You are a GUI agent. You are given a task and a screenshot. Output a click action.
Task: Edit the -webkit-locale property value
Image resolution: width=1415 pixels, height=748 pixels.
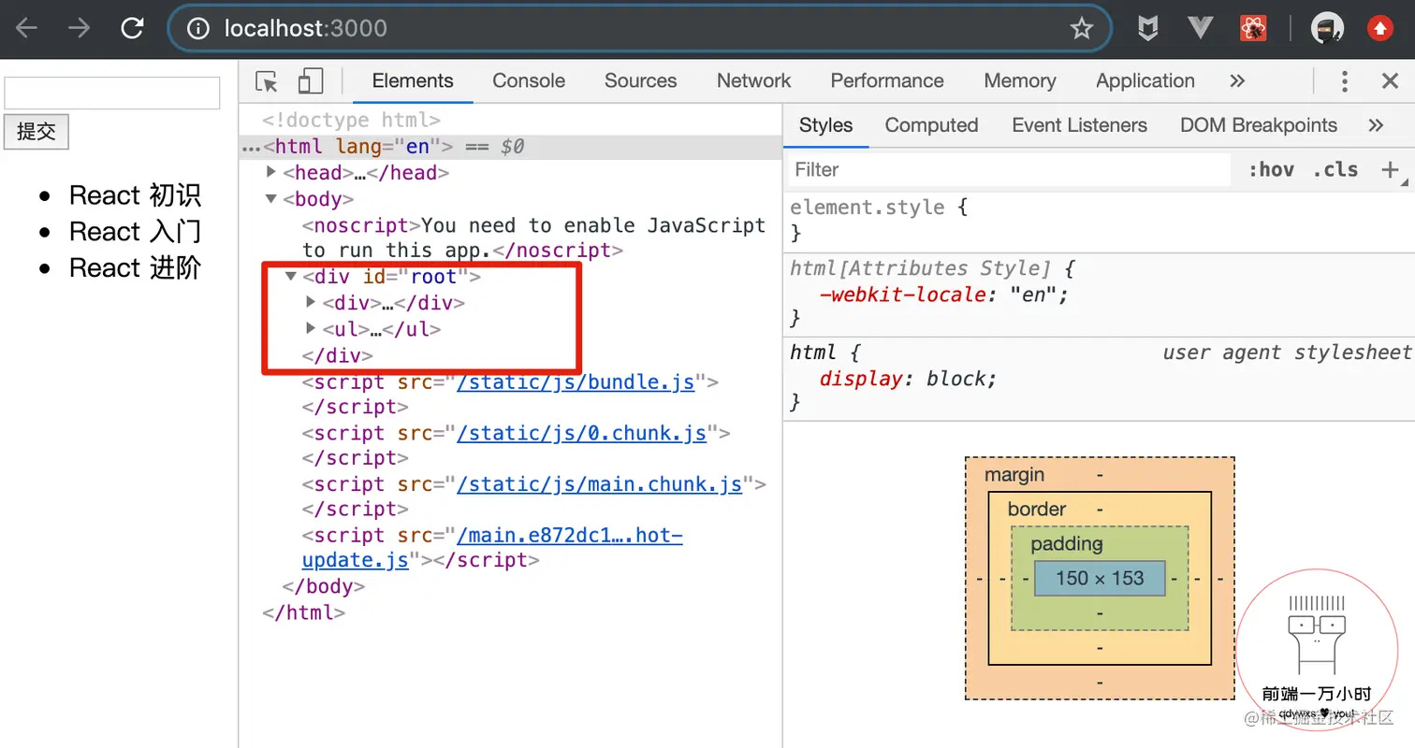[x=1032, y=295]
